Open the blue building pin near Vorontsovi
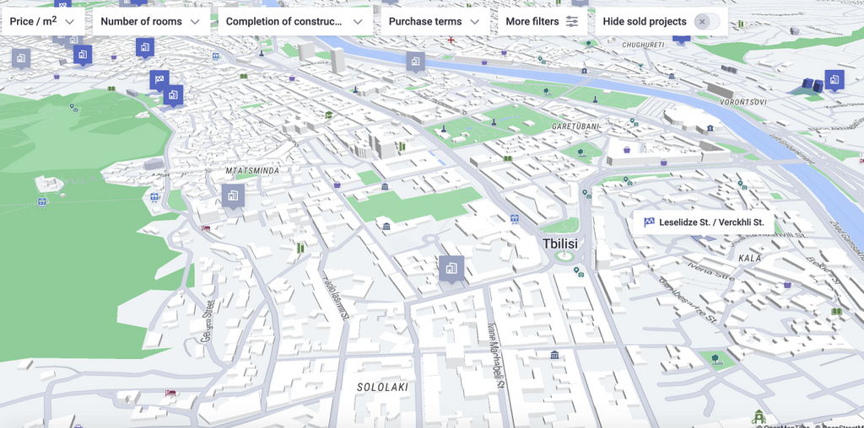 (x=834, y=80)
